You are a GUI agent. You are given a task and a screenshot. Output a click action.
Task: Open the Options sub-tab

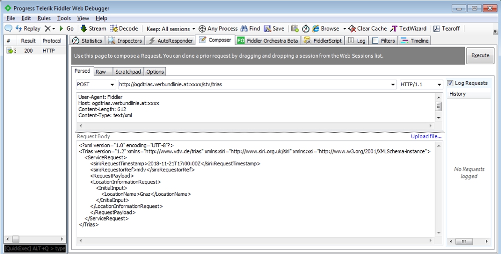pyautogui.click(x=155, y=72)
